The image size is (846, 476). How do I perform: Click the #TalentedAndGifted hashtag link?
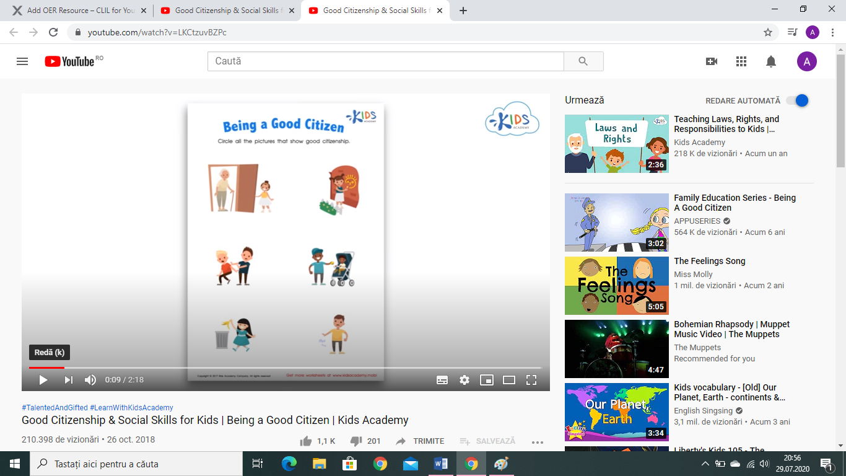(55, 408)
